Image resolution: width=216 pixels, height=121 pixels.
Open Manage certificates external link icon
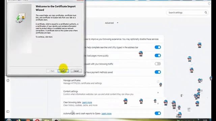pyautogui.click(x=158, y=82)
